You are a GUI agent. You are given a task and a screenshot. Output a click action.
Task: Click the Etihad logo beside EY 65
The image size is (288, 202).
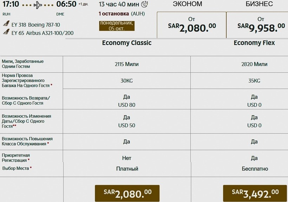tap(6, 32)
